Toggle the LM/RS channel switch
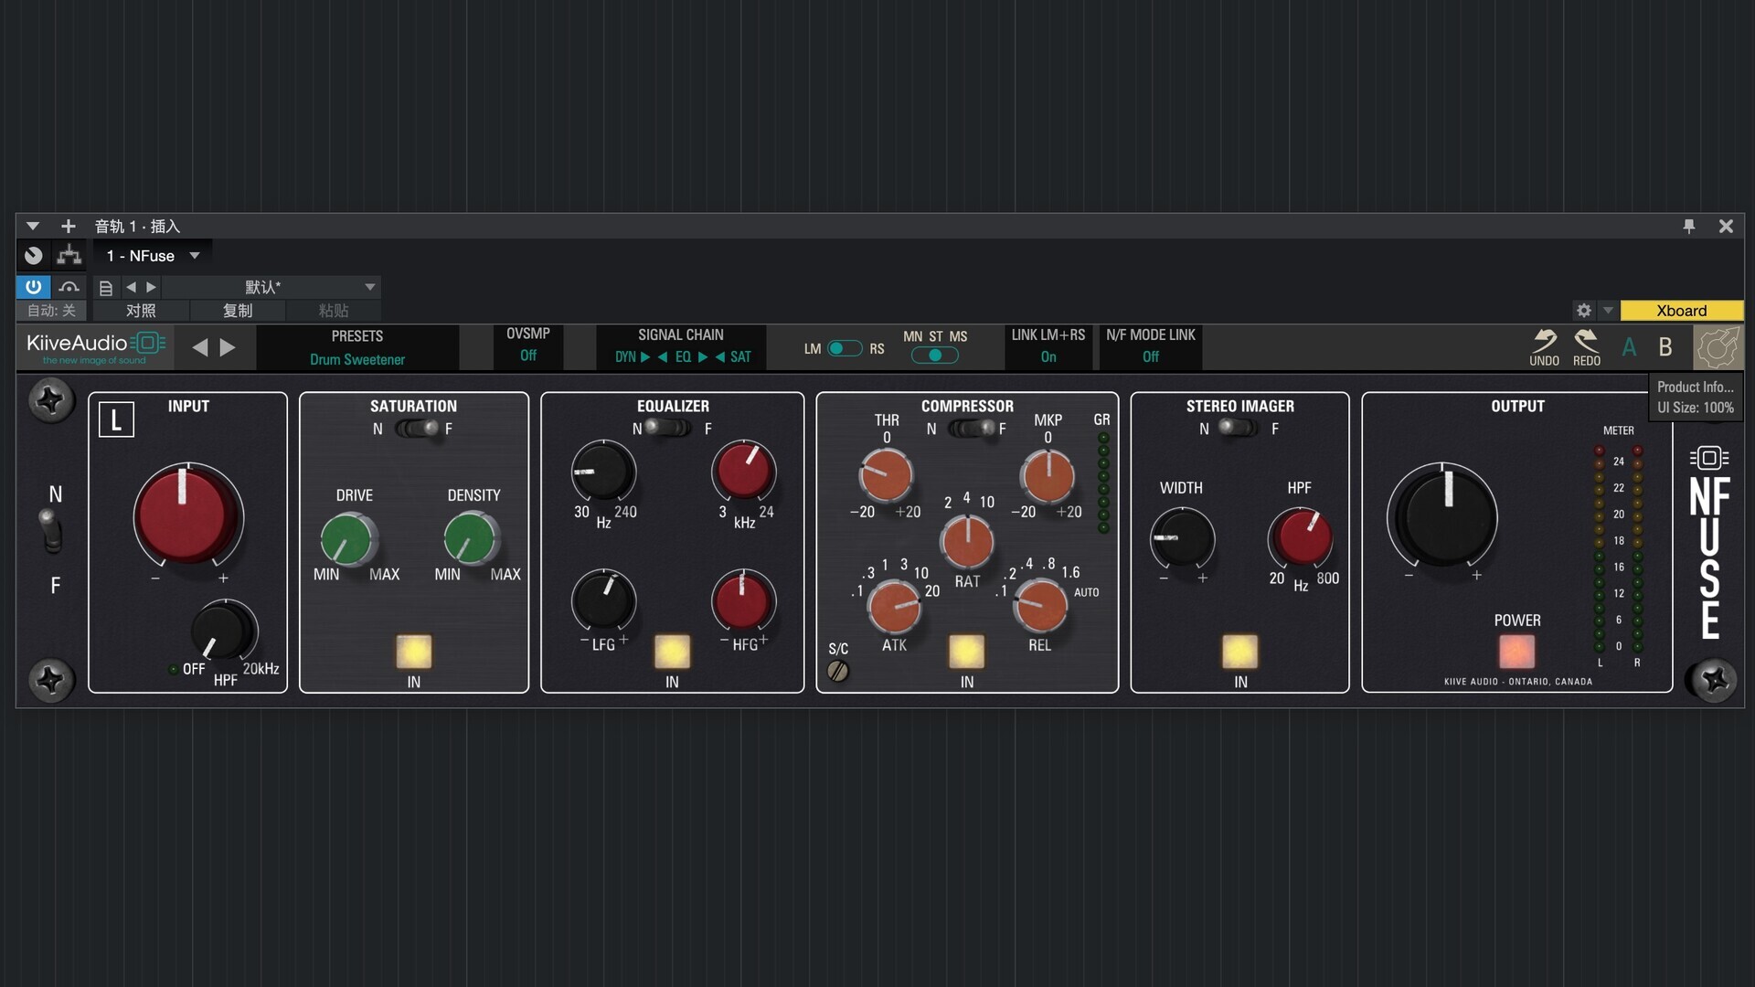Image resolution: width=1755 pixels, height=987 pixels. point(844,348)
